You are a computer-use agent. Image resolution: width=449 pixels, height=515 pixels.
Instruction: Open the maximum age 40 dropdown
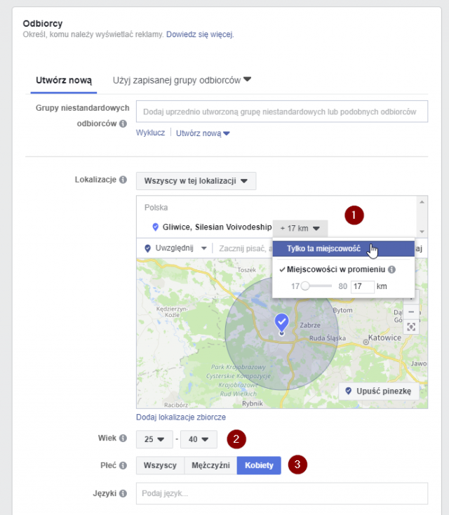[199, 440]
